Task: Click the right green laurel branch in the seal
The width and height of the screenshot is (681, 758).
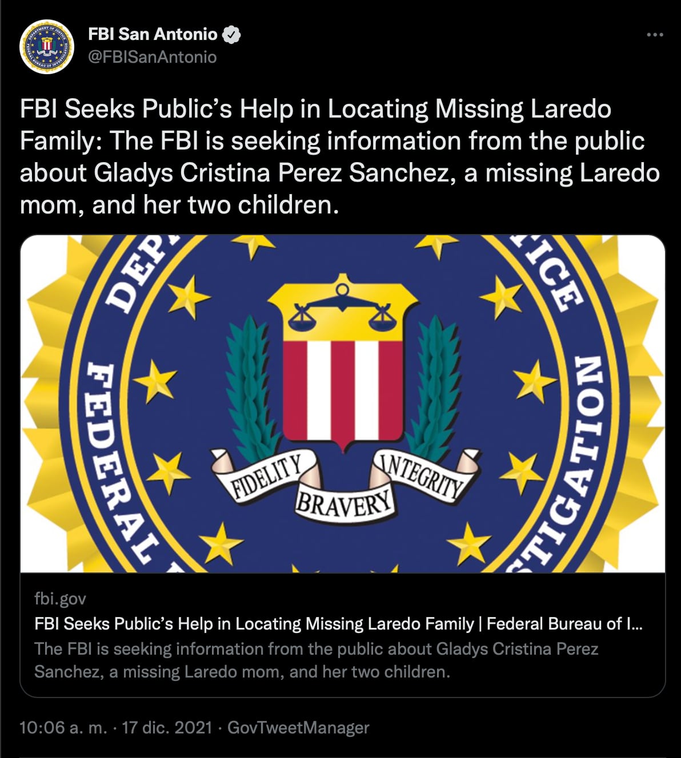Action: (x=435, y=388)
